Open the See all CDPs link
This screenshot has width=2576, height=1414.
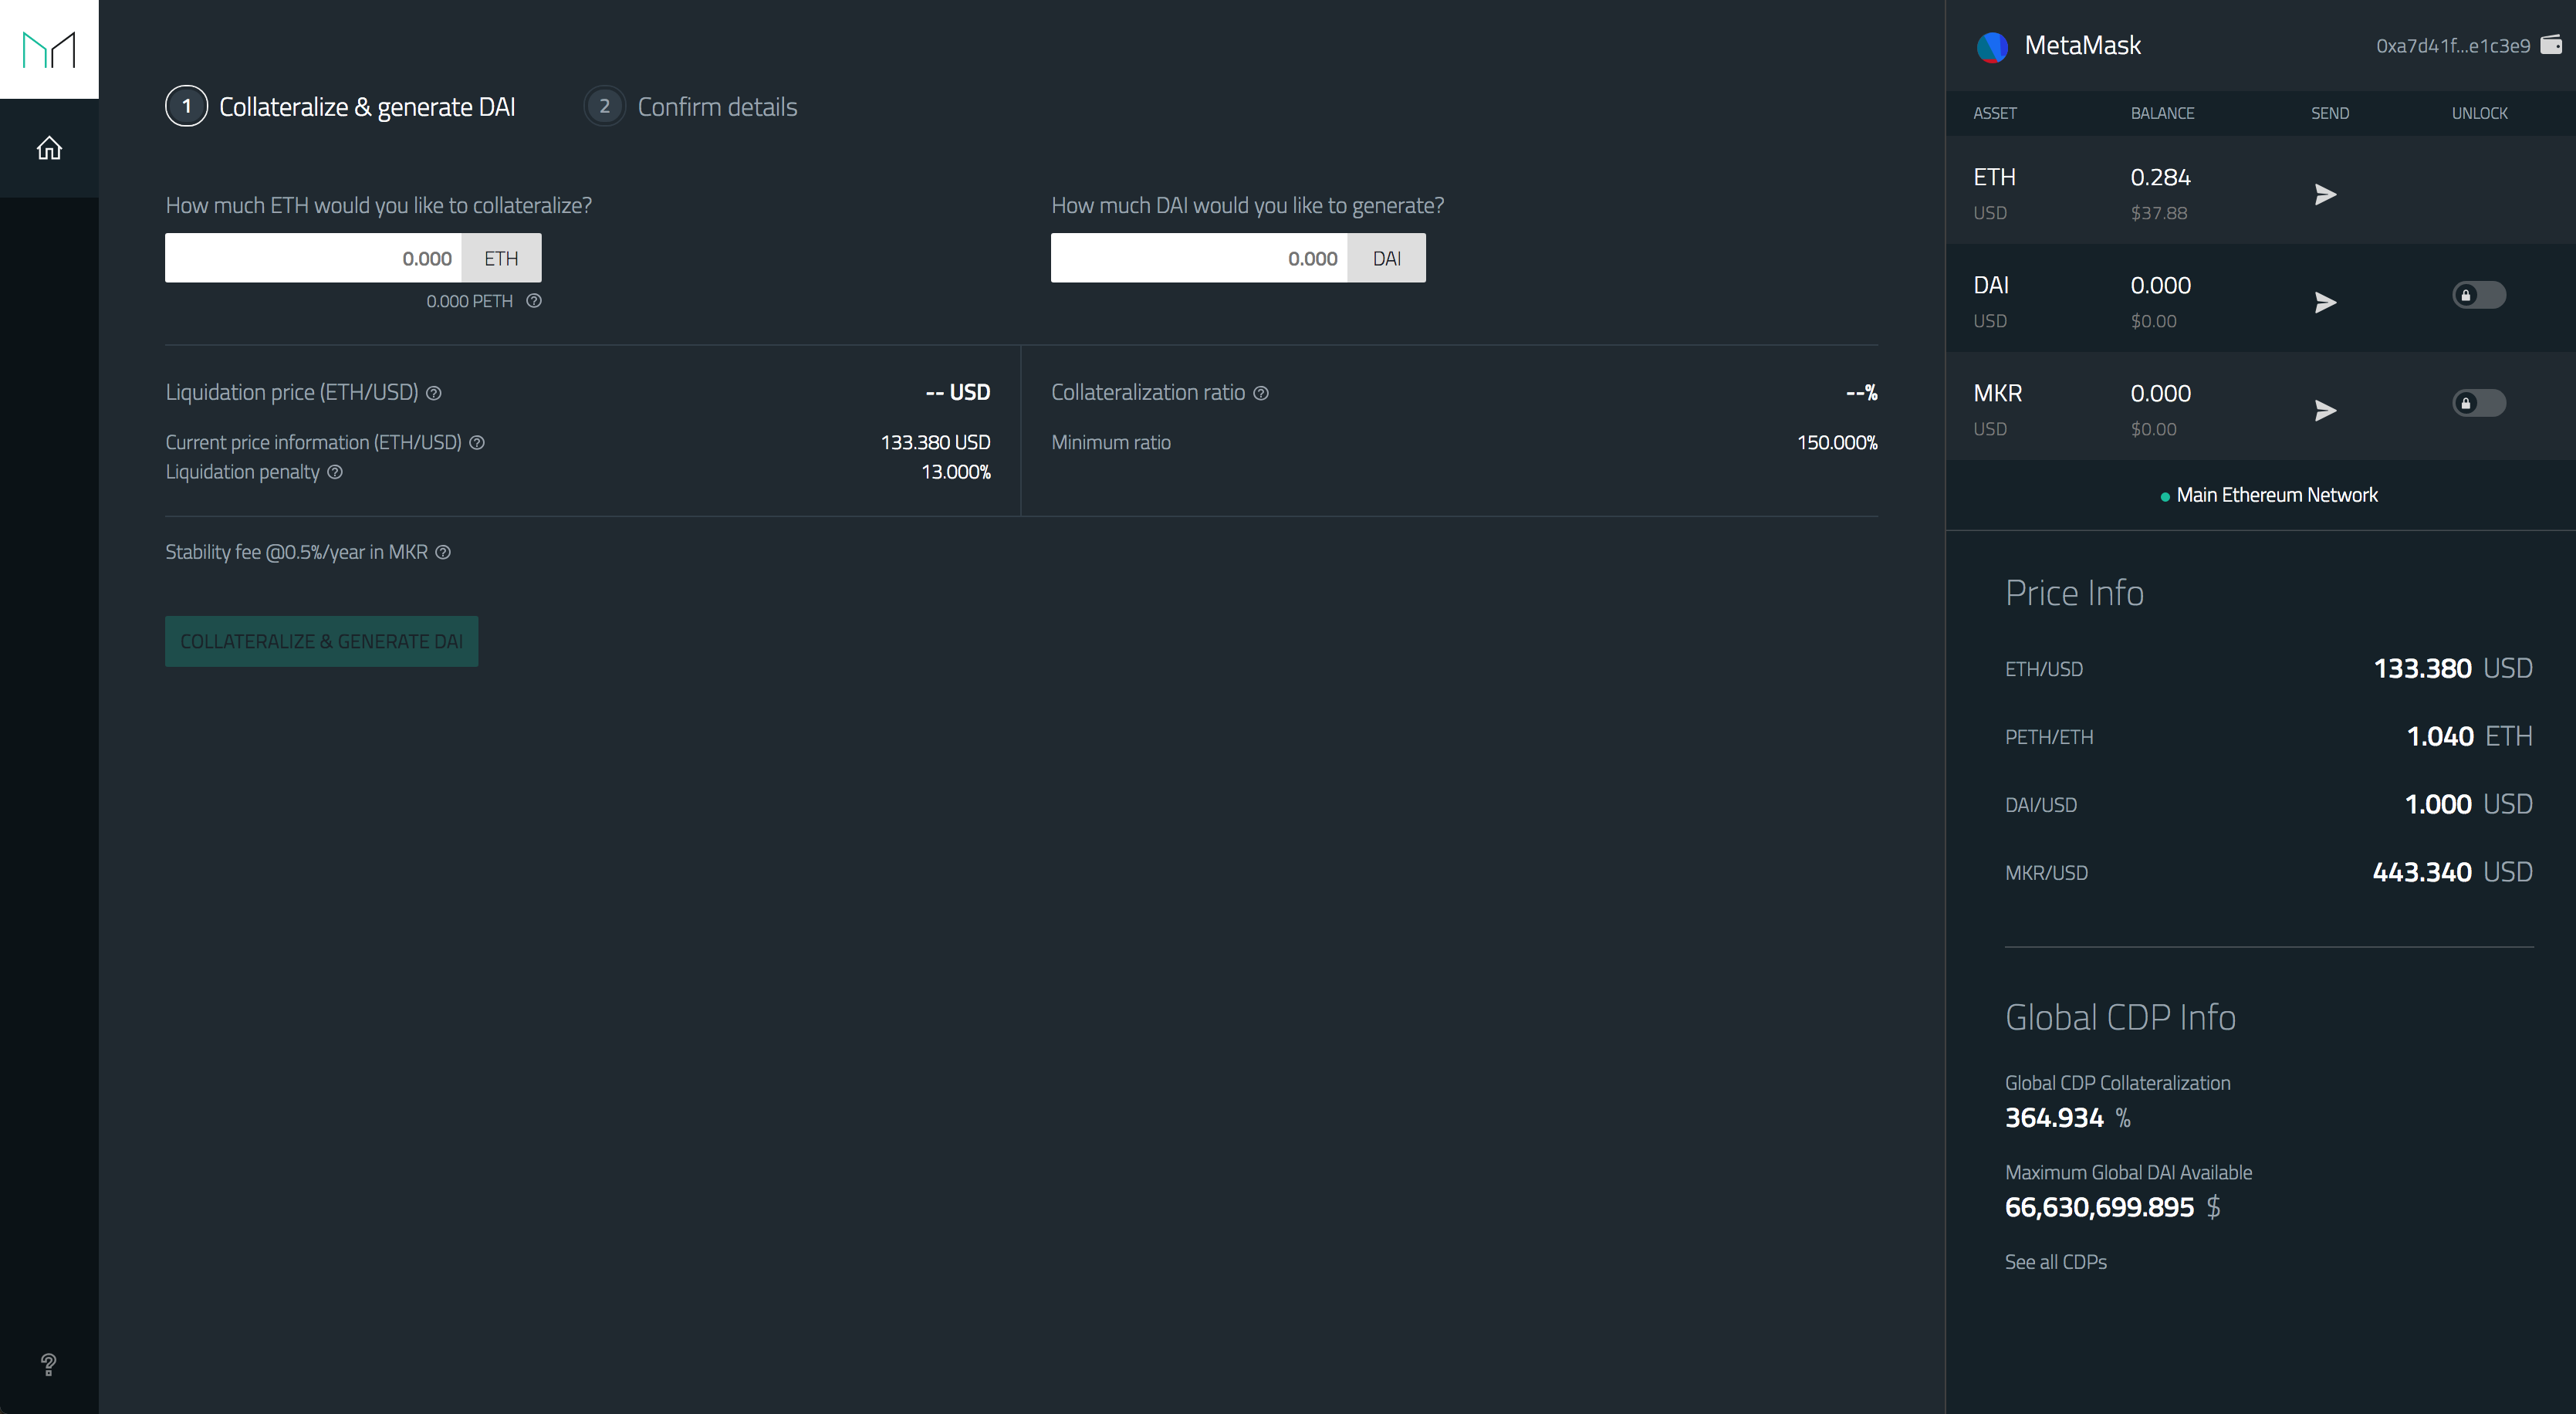2055,1262
